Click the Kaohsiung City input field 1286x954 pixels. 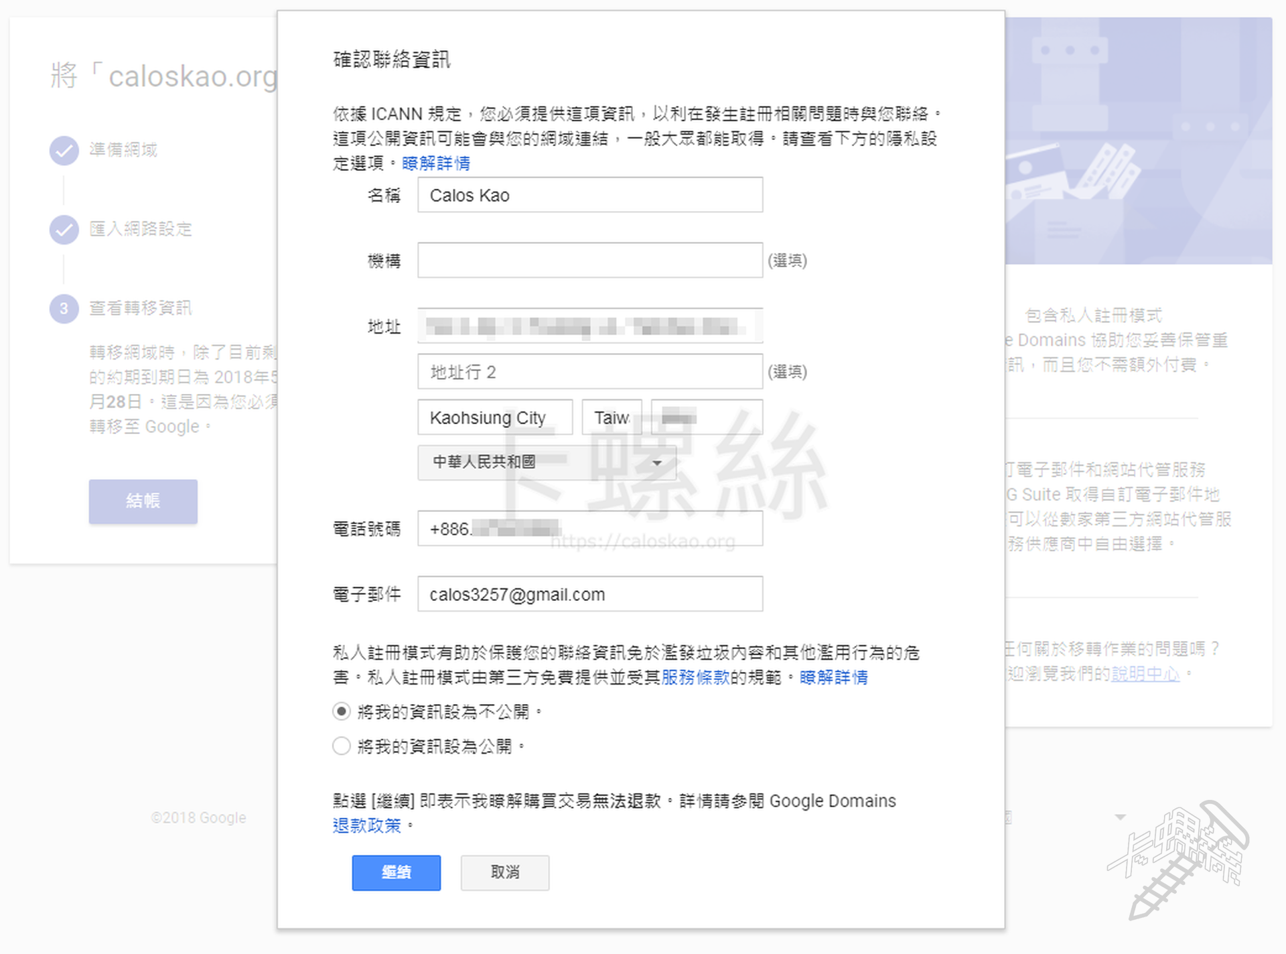pyautogui.click(x=494, y=418)
